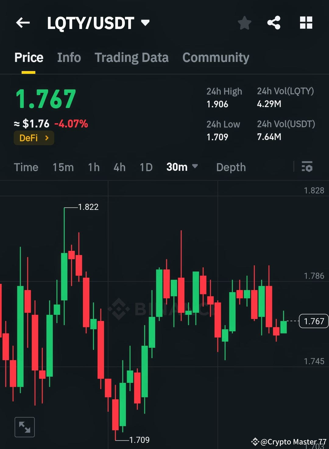Open the Community tab
Viewport: 329px width, 449px height.
(x=215, y=57)
